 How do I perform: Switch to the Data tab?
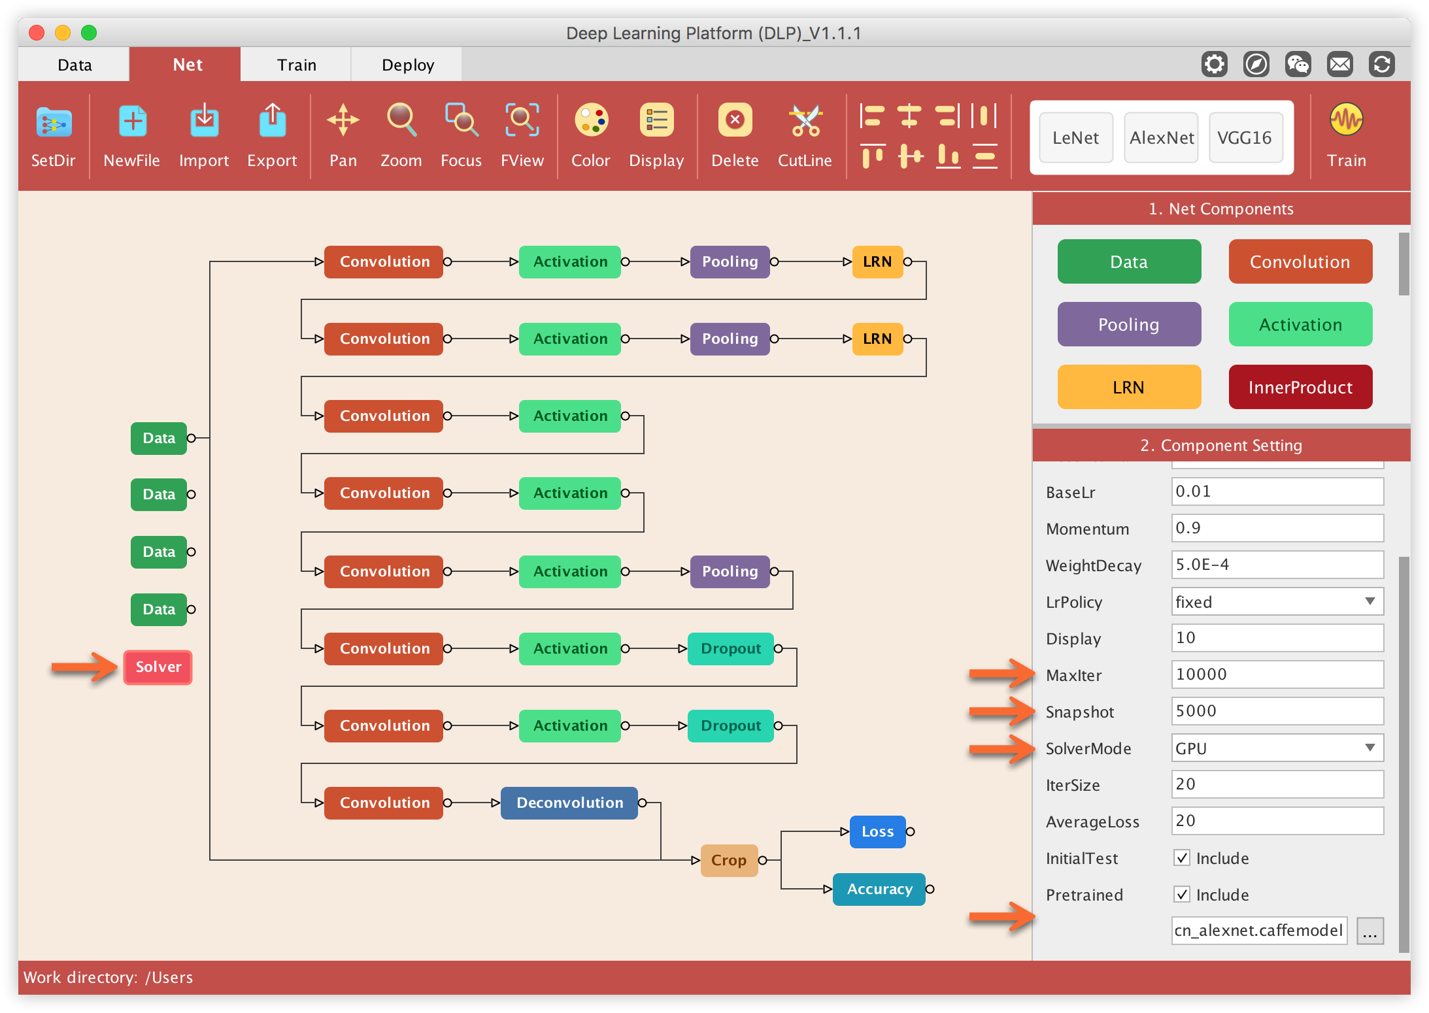(x=75, y=65)
